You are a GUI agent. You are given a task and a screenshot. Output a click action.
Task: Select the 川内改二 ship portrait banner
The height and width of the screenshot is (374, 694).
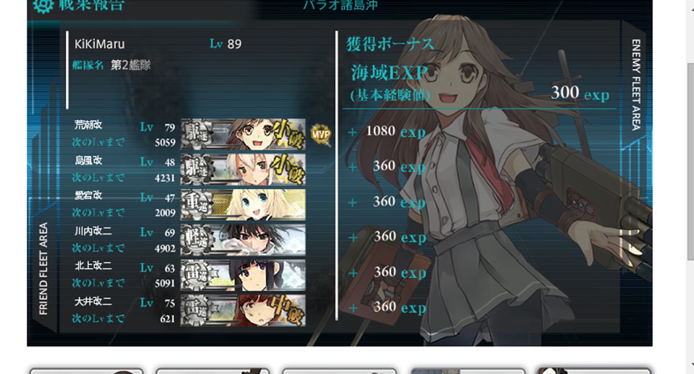(243, 240)
